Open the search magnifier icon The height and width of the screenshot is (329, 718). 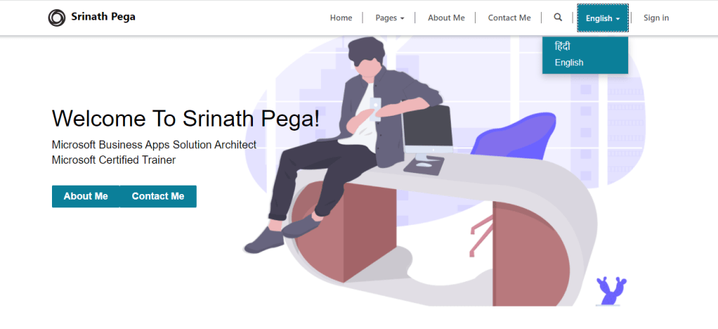click(x=557, y=18)
